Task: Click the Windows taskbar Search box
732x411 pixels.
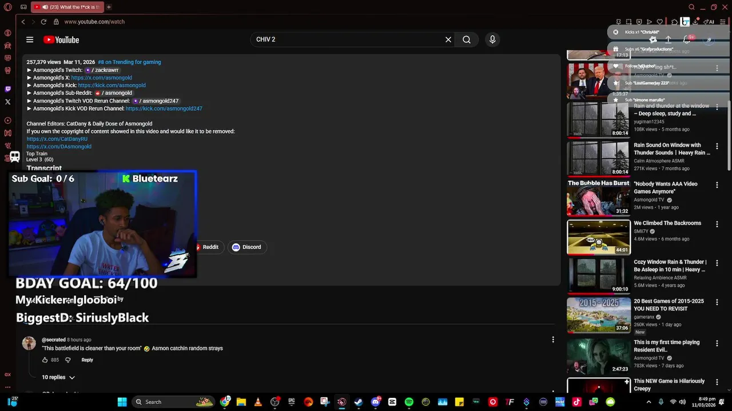Action: [x=174, y=402]
